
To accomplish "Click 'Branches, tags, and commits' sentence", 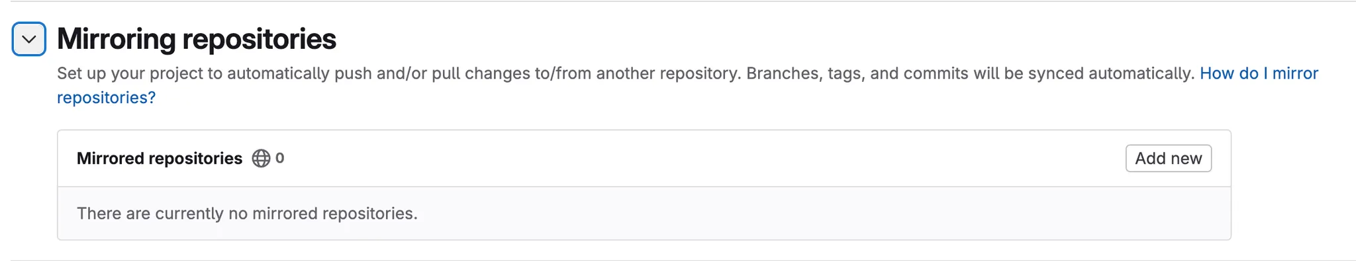I will point(970,73).
